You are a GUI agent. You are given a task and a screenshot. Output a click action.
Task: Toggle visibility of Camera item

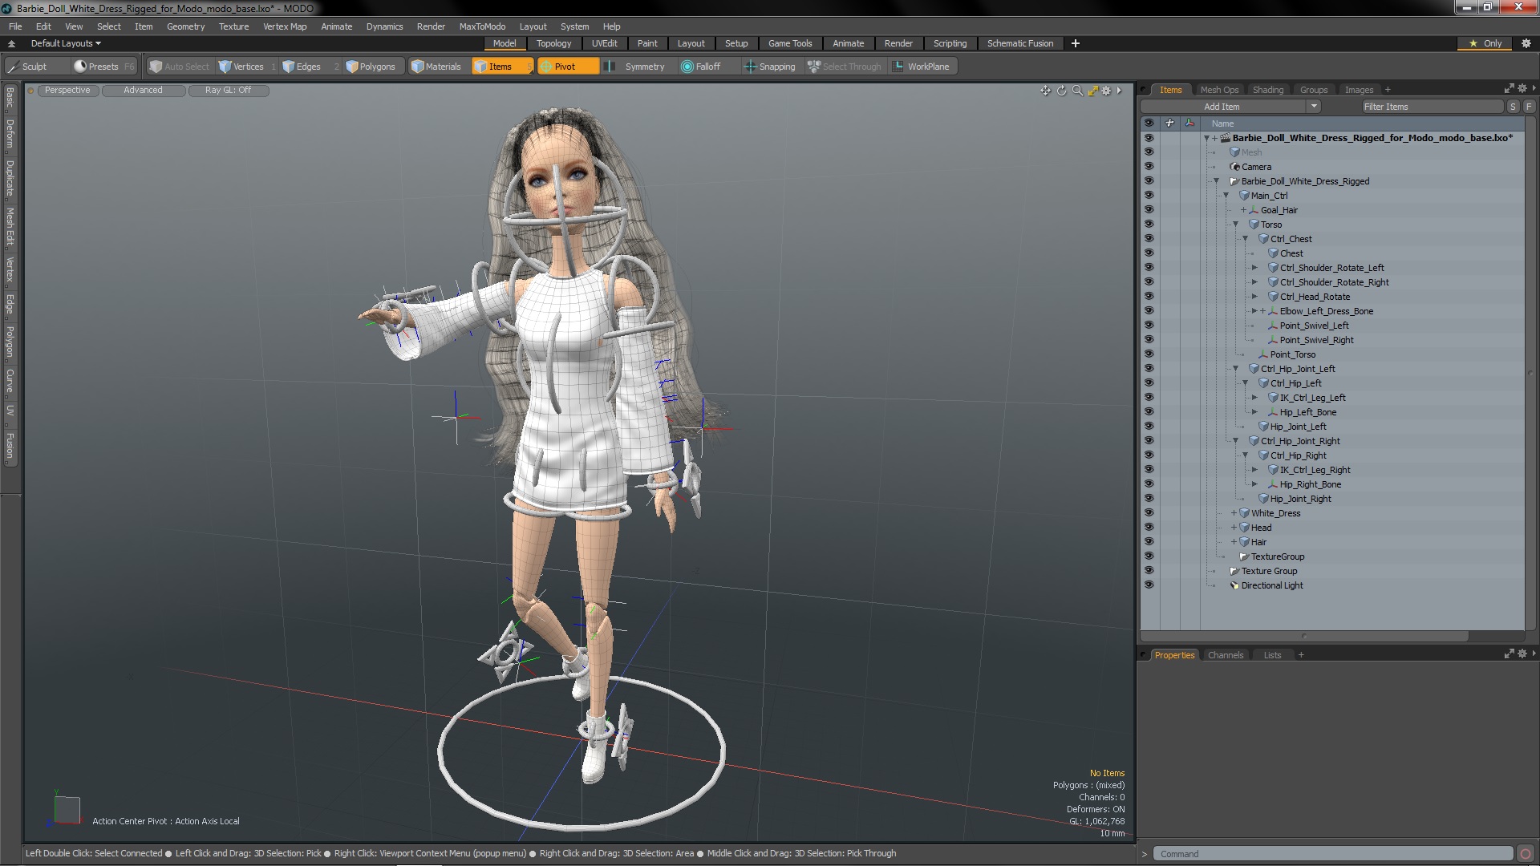click(x=1149, y=167)
